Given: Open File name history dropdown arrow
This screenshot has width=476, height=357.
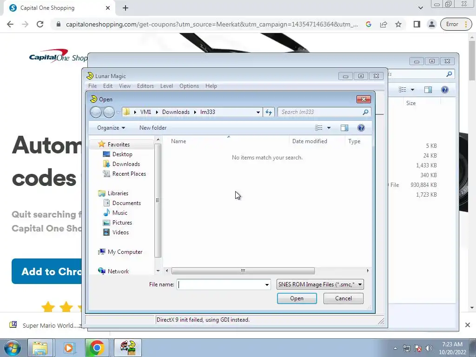Looking at the screenshot, I should click(x=267, y=284).
